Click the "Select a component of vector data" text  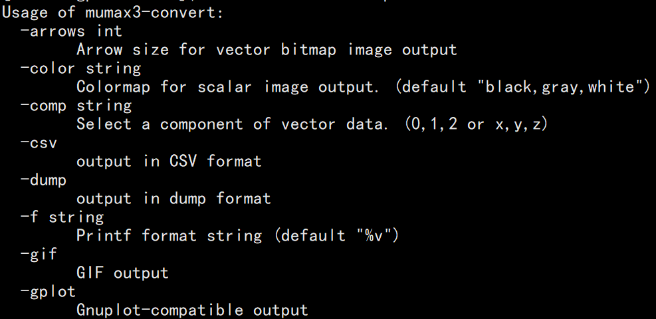[x=232, y=124]
